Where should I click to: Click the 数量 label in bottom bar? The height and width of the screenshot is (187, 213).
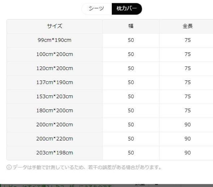[x=139, y=184]
